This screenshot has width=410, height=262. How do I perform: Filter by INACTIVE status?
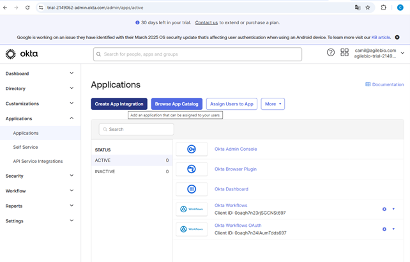coord(132,171)
